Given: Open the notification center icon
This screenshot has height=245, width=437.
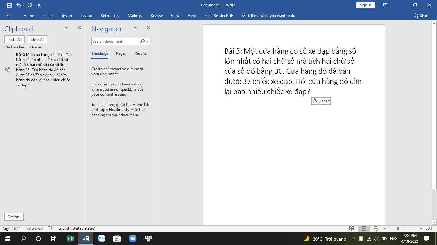Looking at the screenshot, I should point(426,239).
